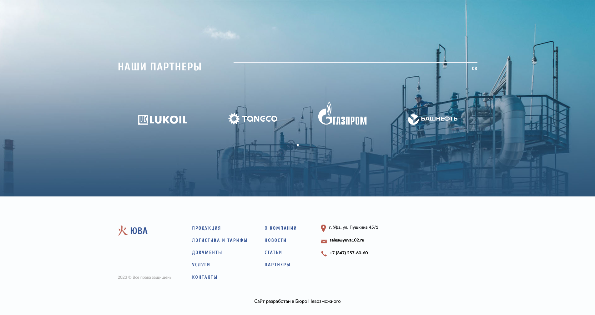595x315 pixels.
Task: Open О компании footer menu item
Action: (281, 228)
